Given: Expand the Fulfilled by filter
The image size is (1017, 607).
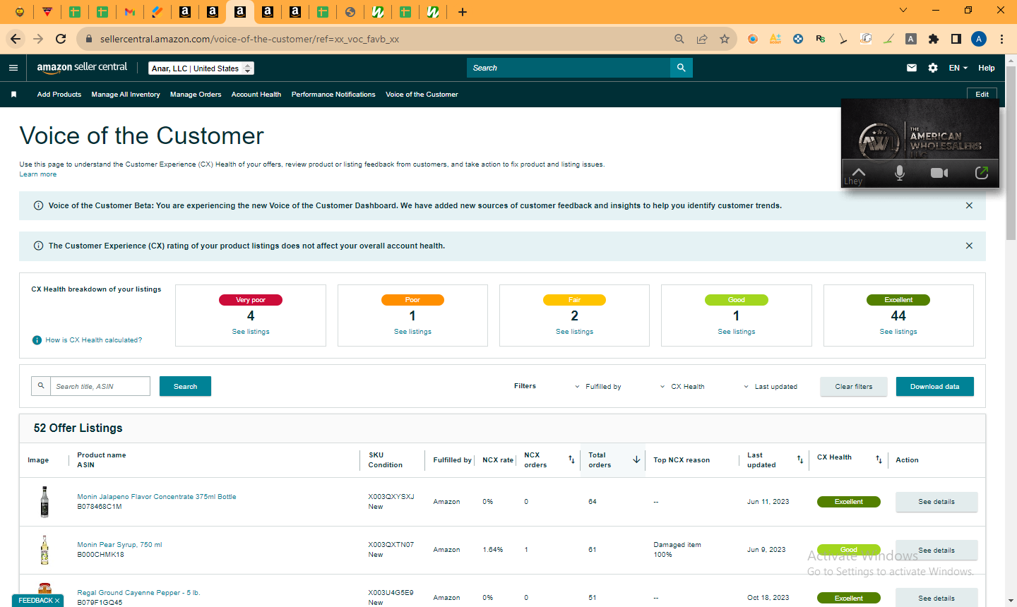Looking at the screenshot, I should (597, 387).
